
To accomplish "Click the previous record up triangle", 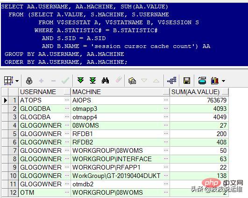I will (x=156, y=81).
